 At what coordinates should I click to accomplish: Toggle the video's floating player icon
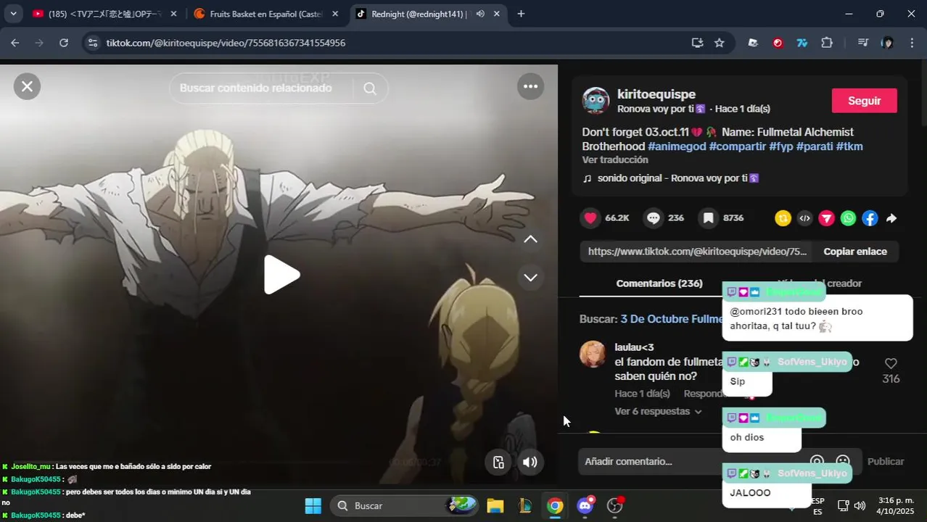click(498, 463)
